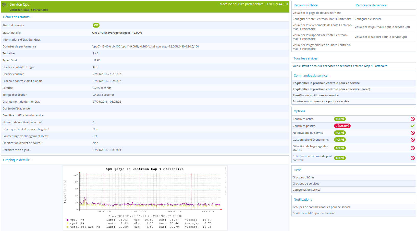
Task: Click the gear icon beside Service Cpu
Action: pyautogui.click(x=4, y=4)
